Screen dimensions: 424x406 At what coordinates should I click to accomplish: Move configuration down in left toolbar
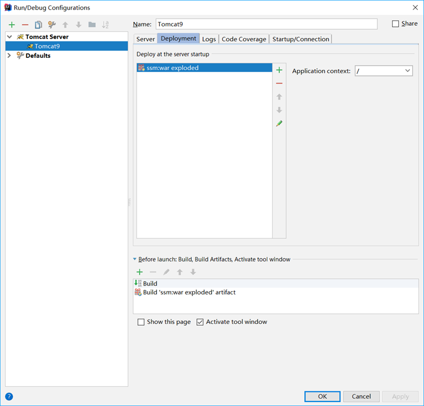point(79,25)
